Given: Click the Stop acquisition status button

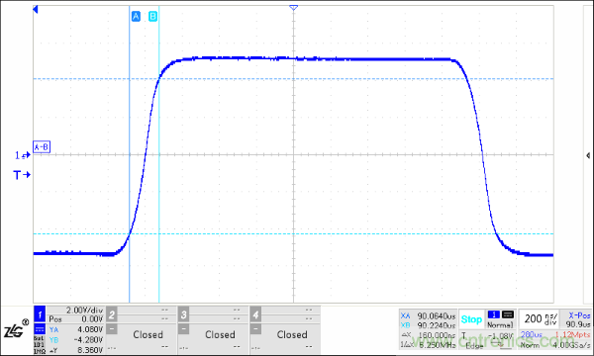Looking at the screenshot, I should click(x=471, y=319).
